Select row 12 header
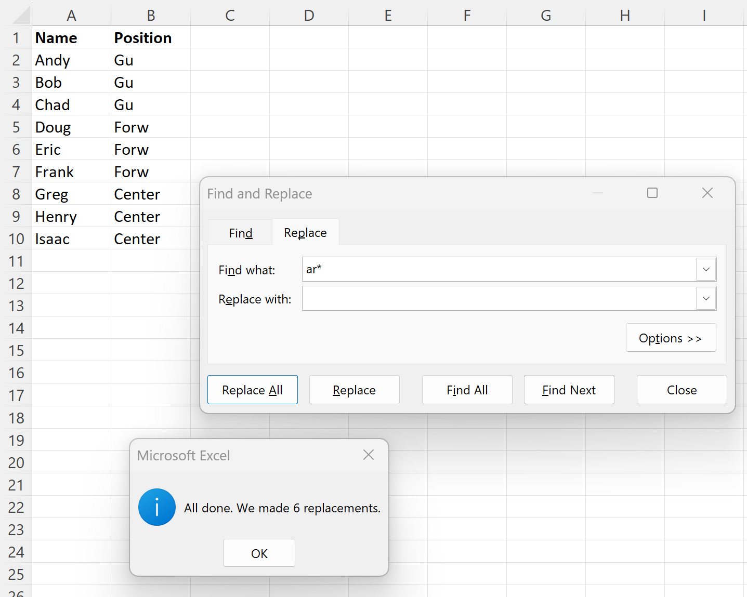Screen dimensions: 747x597 [16, 283]
